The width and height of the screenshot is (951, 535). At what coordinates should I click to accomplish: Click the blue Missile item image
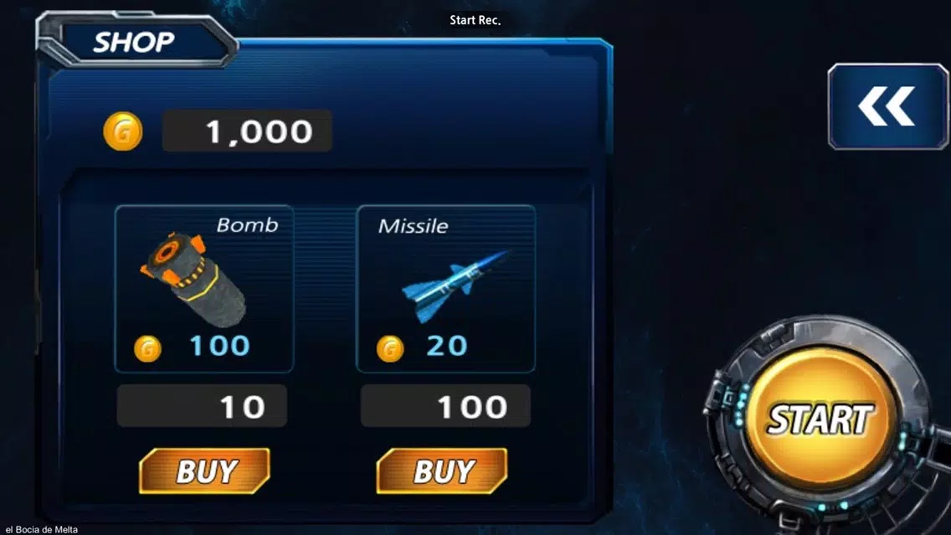pos(455,286)
